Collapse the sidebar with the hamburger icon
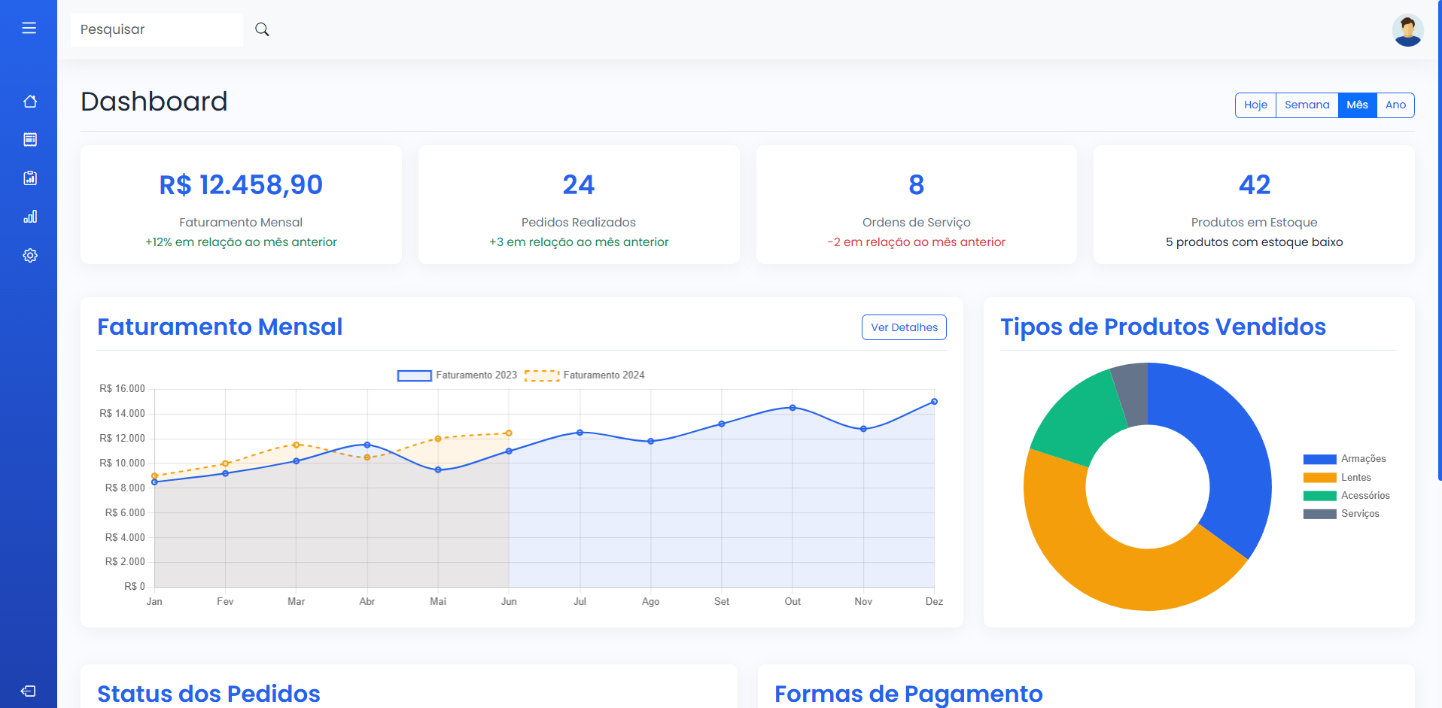This screenshot has width=1442, height=708. pos(29,28)
